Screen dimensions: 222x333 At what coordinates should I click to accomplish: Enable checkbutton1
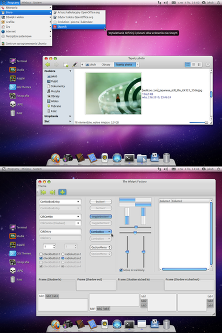(x=41, y=254)
